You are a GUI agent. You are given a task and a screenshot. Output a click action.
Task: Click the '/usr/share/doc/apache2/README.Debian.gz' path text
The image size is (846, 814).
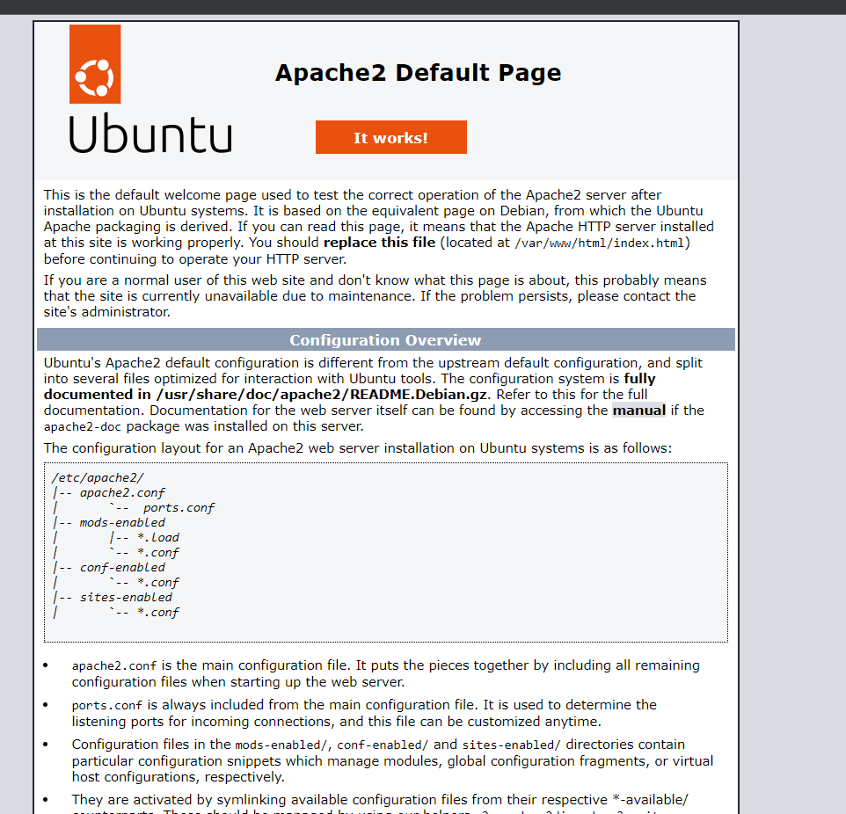tap(322, 395)
